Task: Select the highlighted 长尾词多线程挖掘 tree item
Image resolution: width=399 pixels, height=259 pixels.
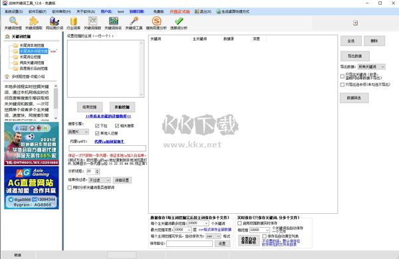Action: 34,51
